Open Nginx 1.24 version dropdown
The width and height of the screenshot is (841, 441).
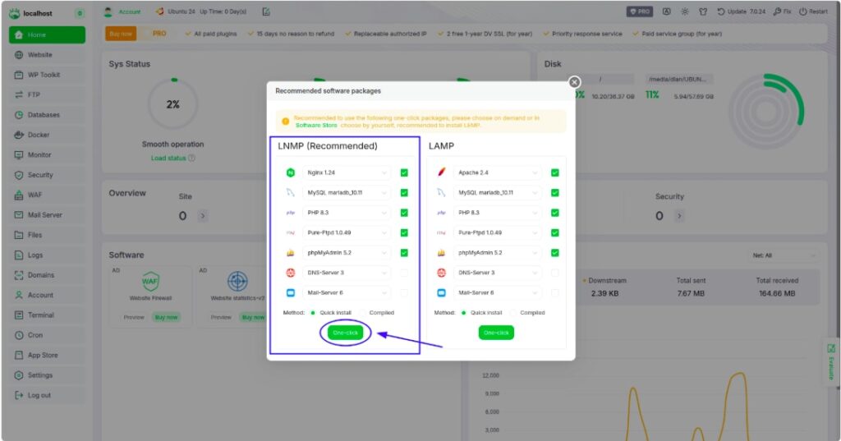[347, 172]
